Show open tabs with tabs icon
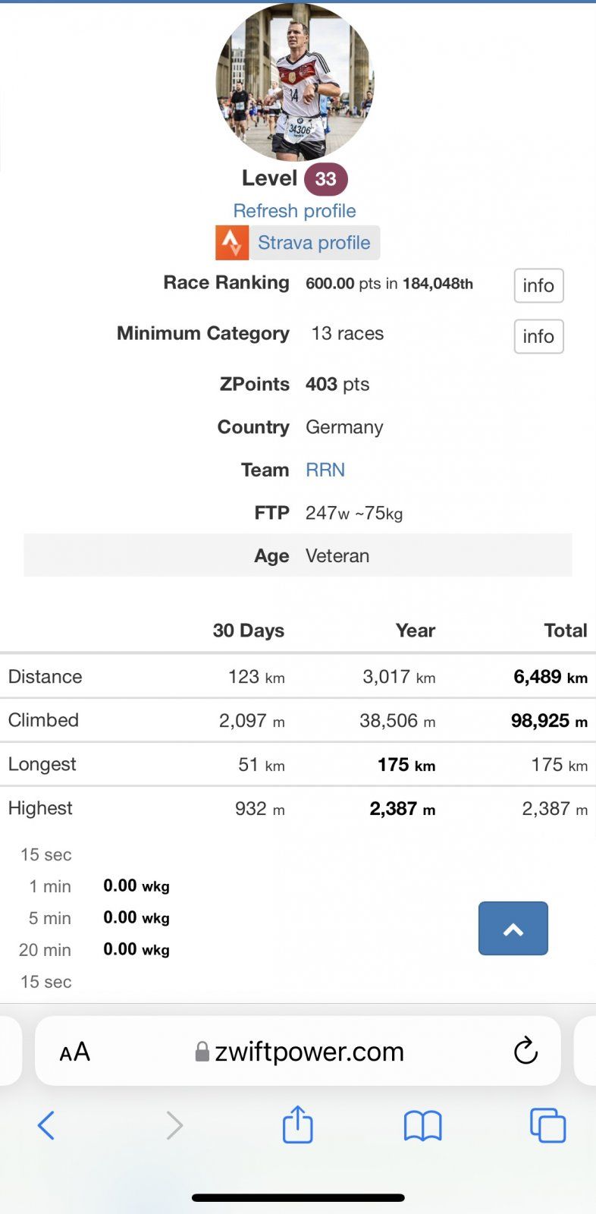Viewport: 596px width, 1214px height. click(x=547, y=1125)
